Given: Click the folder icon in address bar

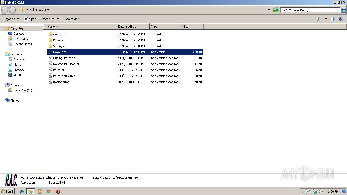Looking at the screenshot, I should pyautogui.click(x=22, y=10).
